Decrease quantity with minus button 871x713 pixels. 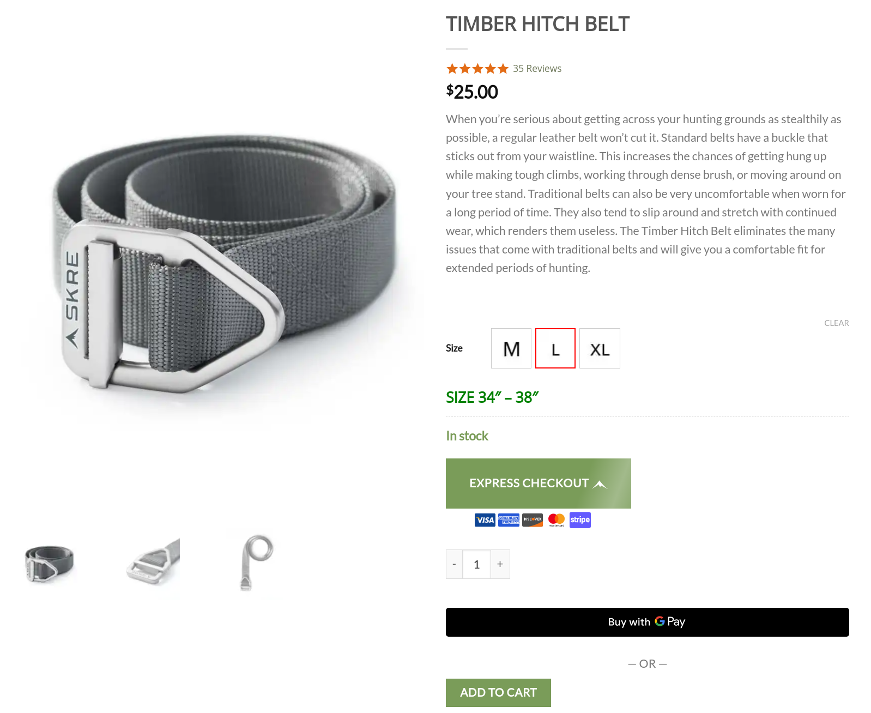(454, 564)
